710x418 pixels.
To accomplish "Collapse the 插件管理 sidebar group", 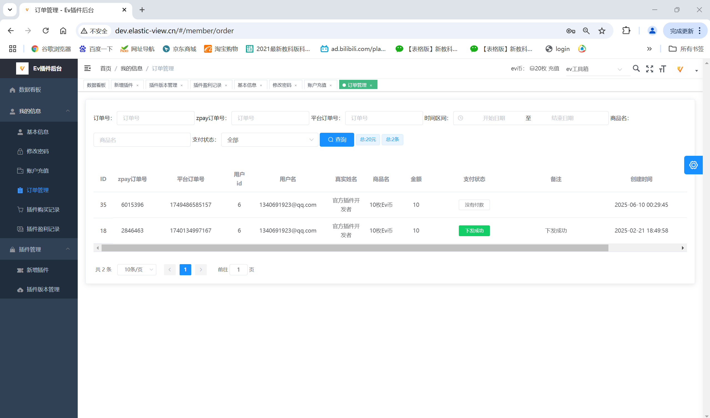I will point(39,249).
